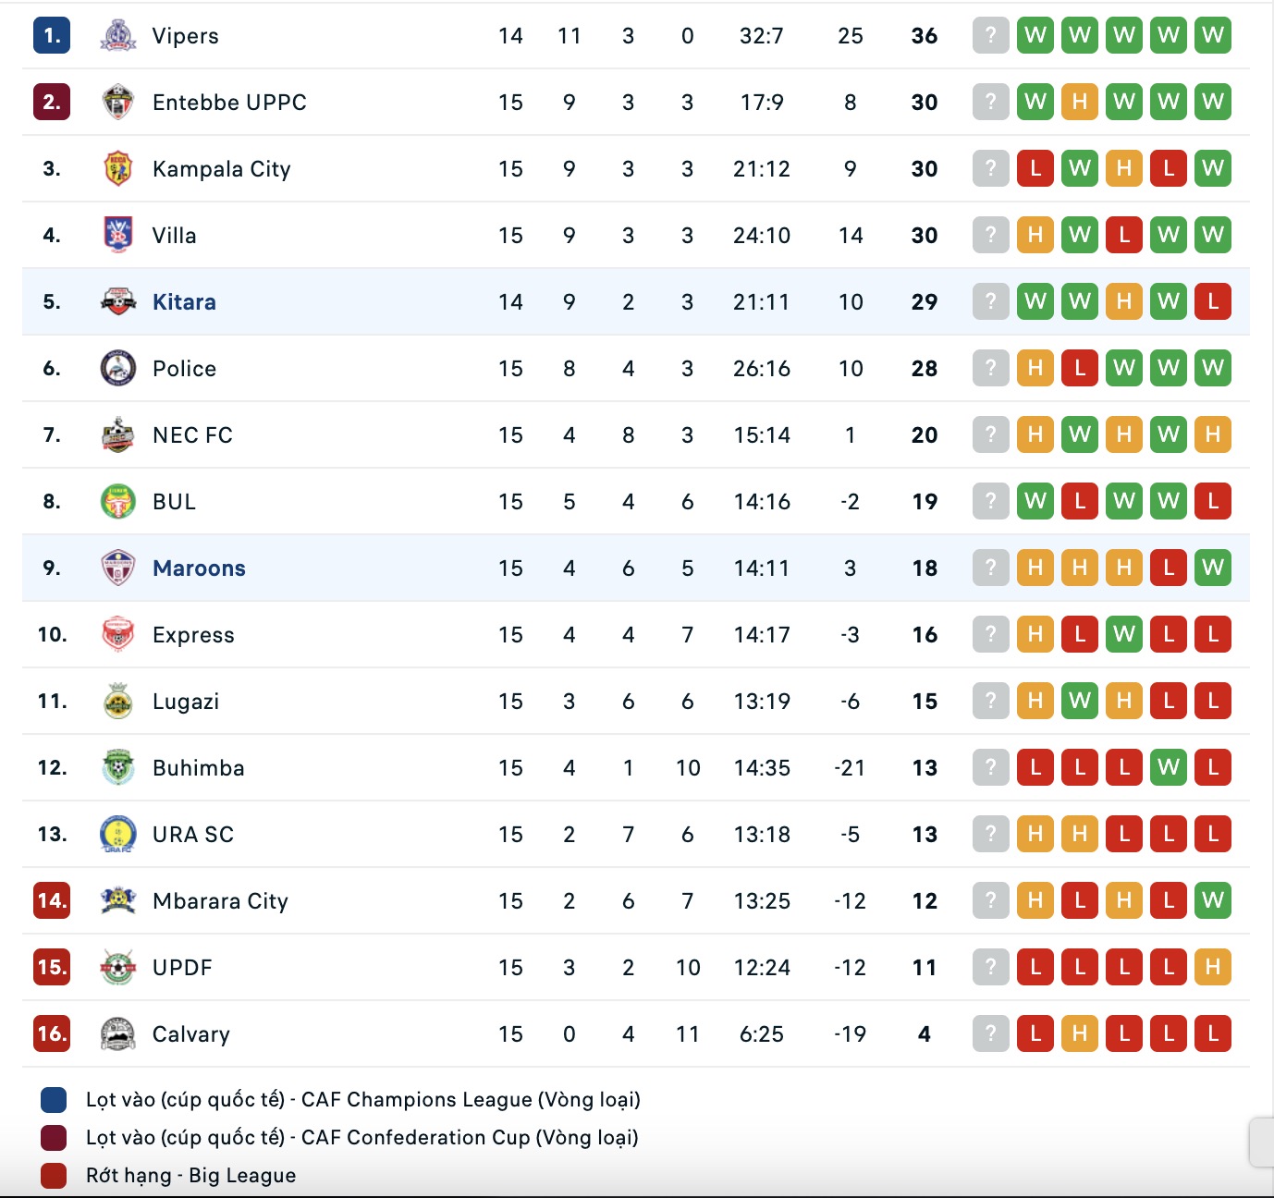
Task: Open the Kitara team link
Action: click(184, 302)
